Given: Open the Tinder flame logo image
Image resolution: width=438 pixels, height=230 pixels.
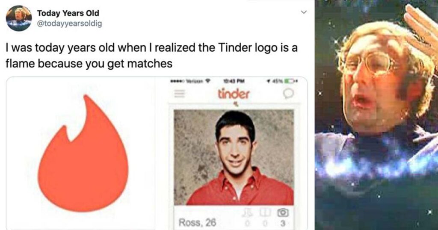Looking at the screenshot, I should point(83,153).
